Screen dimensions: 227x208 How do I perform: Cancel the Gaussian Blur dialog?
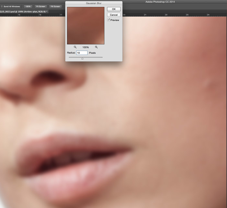click(114, 15)
